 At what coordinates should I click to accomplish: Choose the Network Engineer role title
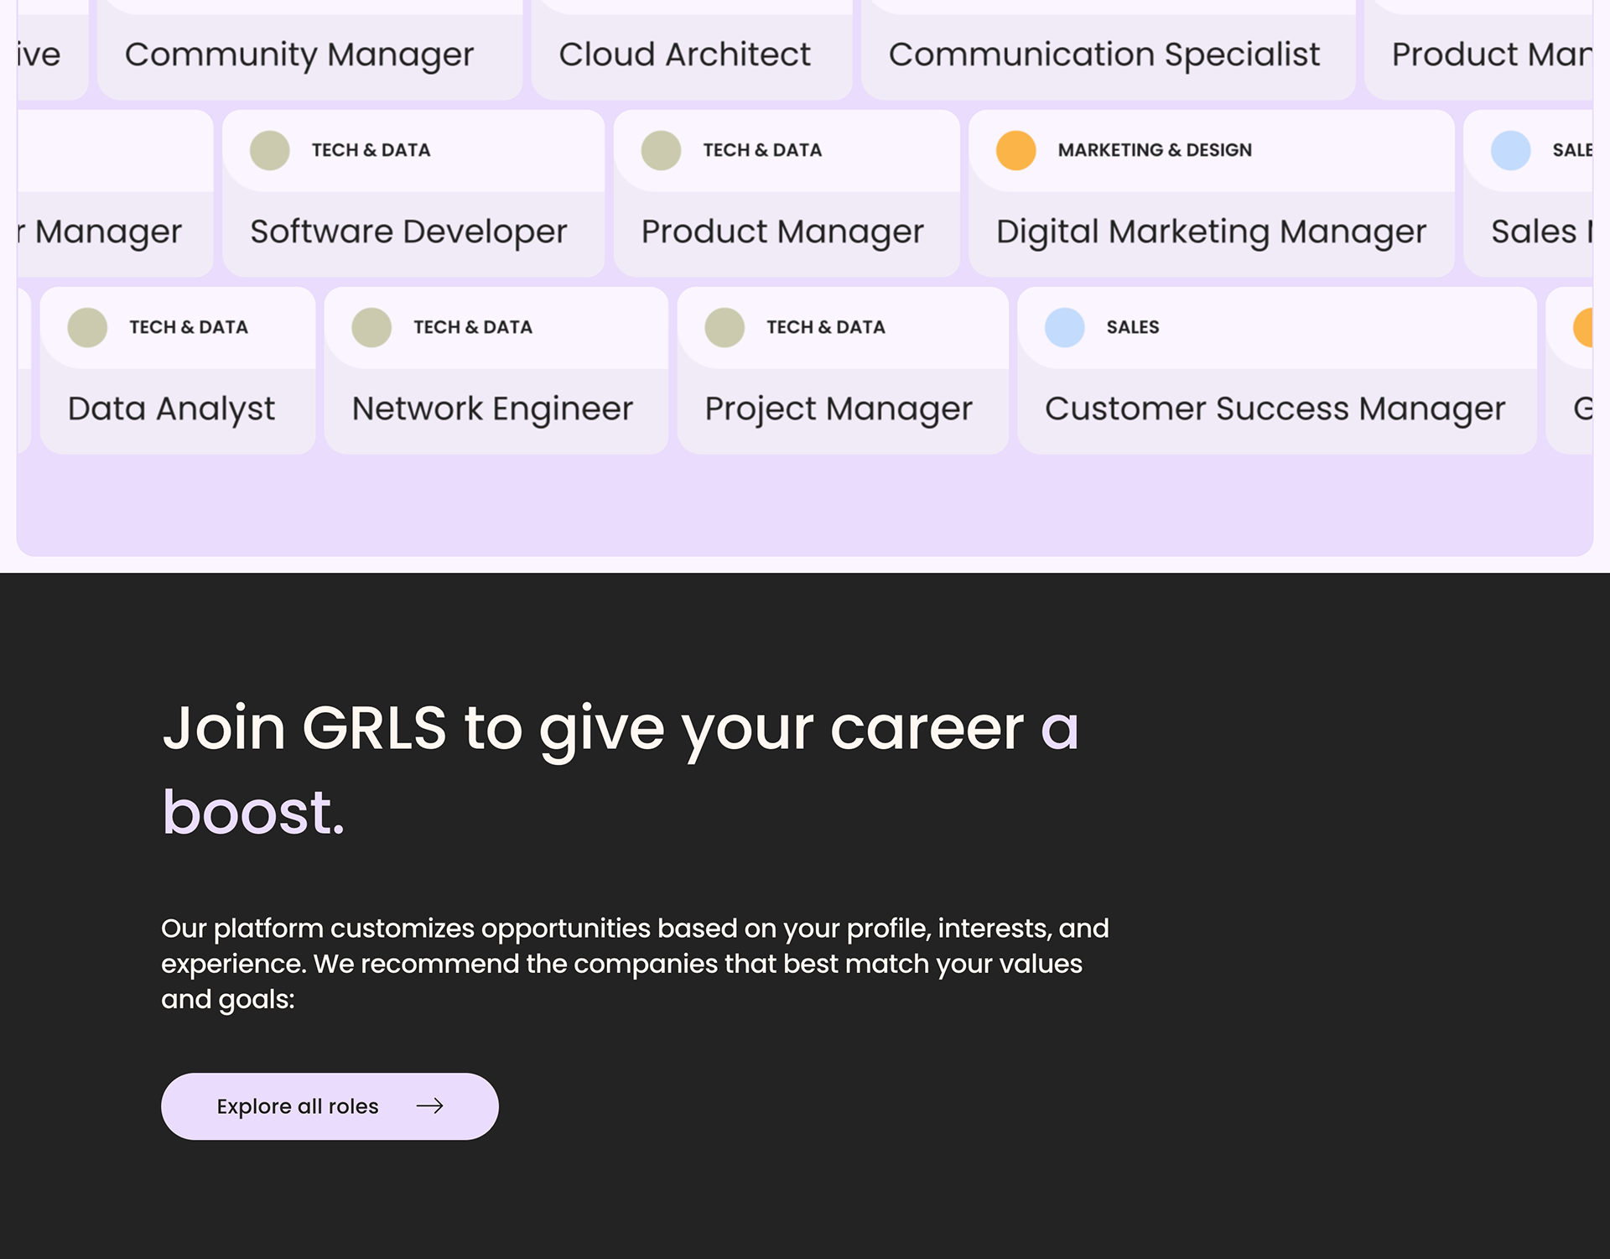coord(492,409)
